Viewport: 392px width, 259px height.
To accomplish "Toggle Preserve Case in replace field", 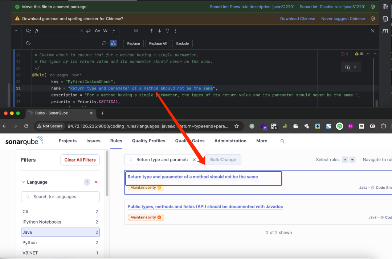I will [113, 43].
